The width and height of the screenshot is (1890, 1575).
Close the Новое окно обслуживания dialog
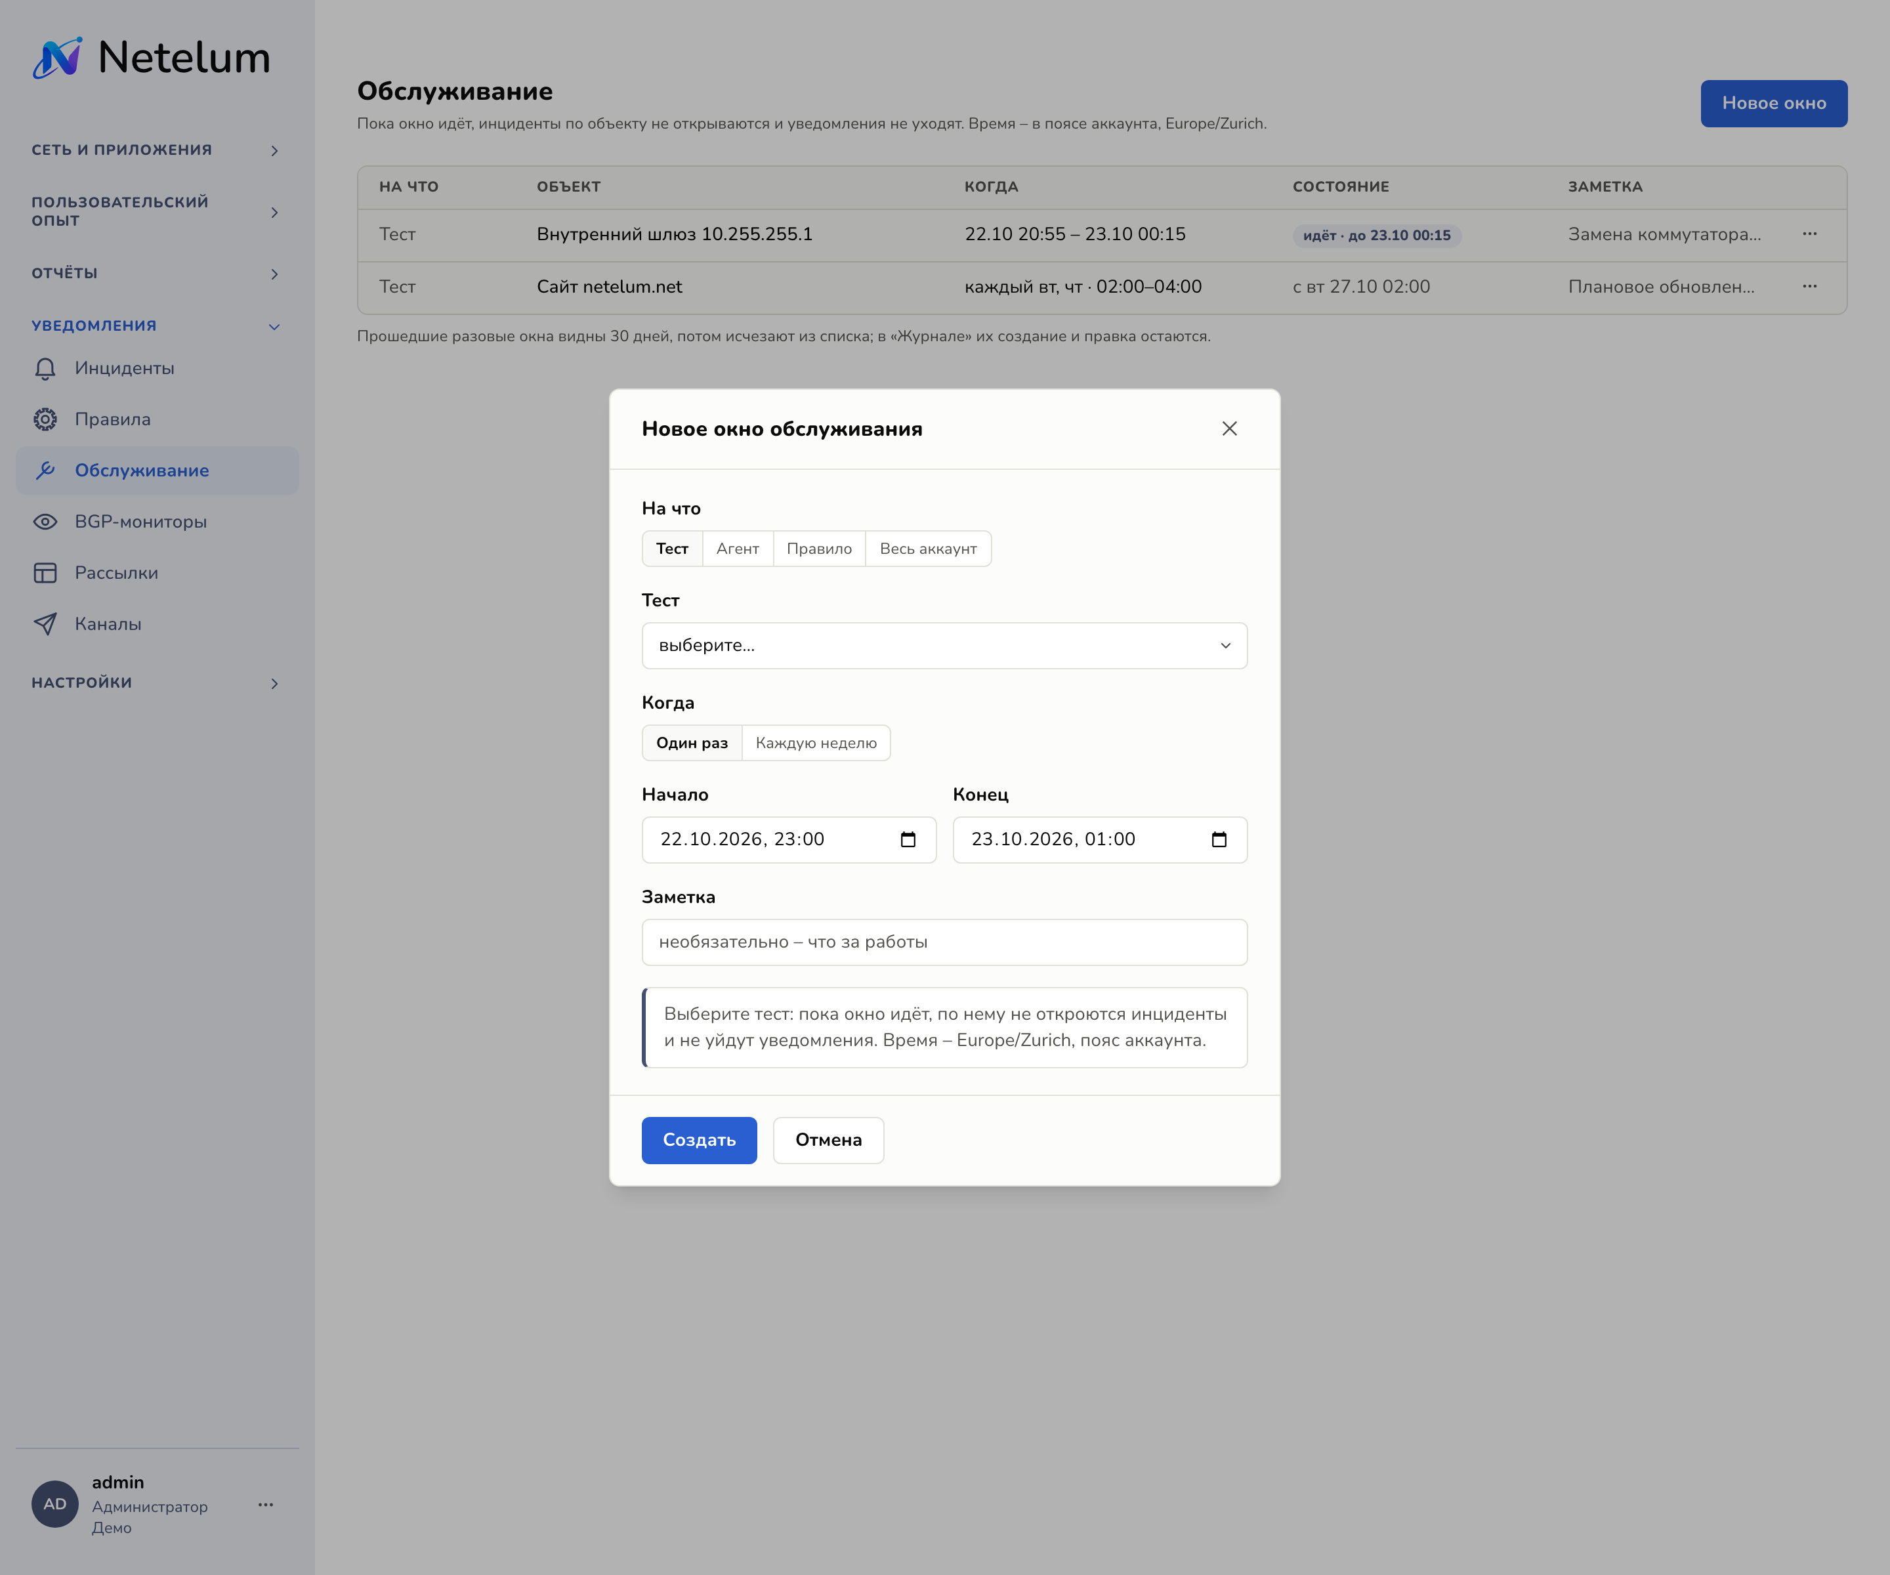coord(1229,429)
